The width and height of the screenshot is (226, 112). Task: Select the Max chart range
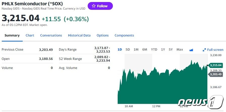[180, 50]
